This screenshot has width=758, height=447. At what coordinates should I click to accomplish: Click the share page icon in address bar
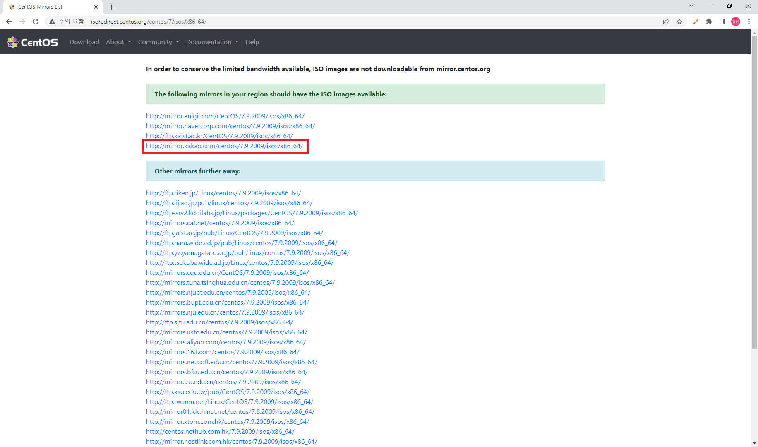click(666, 22)
